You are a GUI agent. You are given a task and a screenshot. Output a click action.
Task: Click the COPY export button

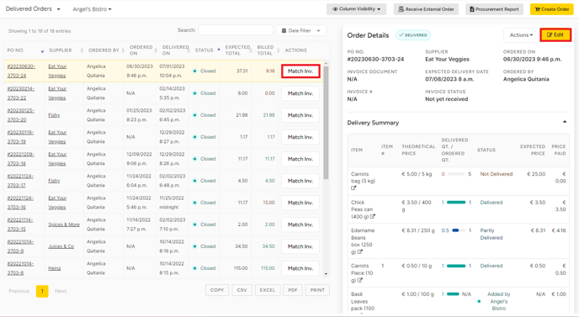[217, 290]
